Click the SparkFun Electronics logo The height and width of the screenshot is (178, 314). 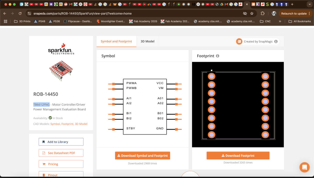click(x=61, y=49)
